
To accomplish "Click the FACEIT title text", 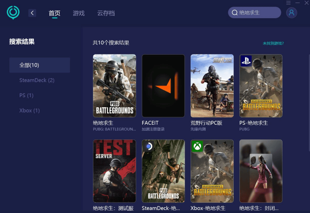I will (x=150, y=123).
